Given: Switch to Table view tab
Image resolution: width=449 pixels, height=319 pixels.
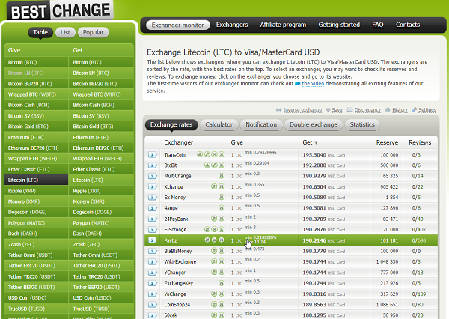Looking at the screenshot, I should (40, 32).
